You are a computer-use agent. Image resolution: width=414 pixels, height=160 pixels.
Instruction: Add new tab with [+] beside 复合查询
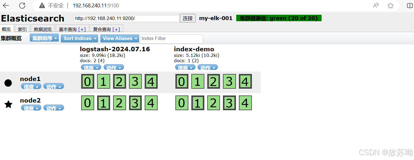tap(116, 29)
